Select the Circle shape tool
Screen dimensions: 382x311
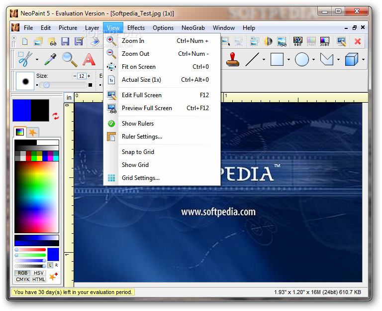(301, 59)
